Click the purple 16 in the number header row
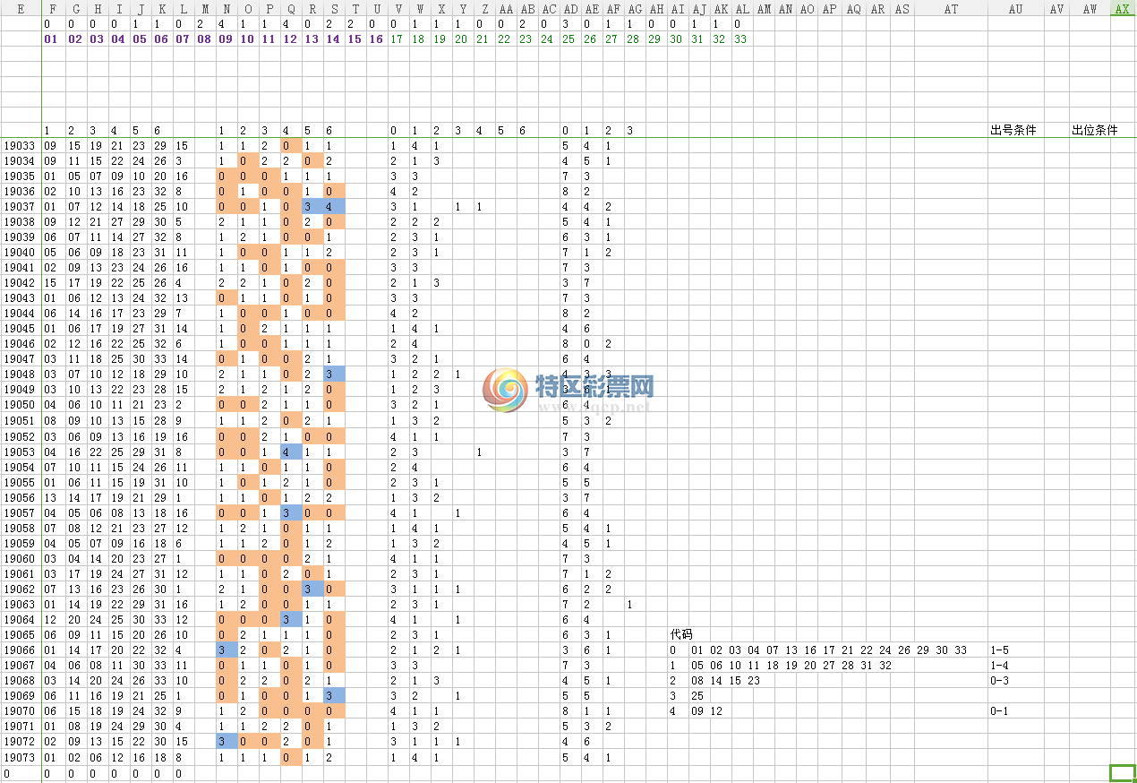This screenshot has width=1137, height=783. click(376, 39)
